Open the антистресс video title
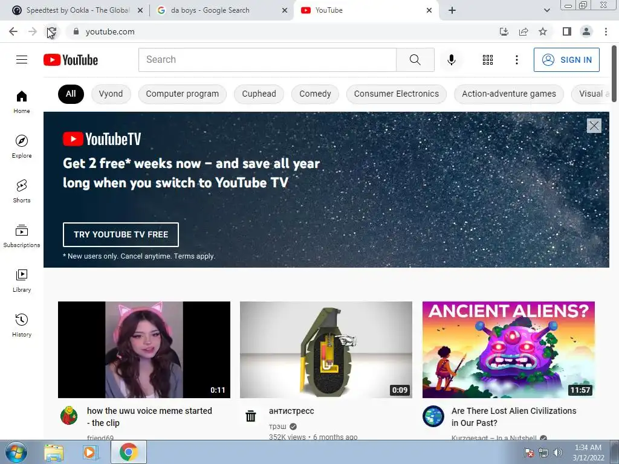 click(292, 411)
